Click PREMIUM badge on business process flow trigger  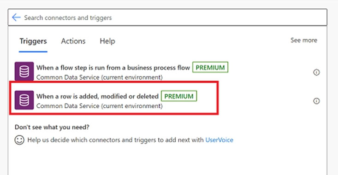point(210,67)
